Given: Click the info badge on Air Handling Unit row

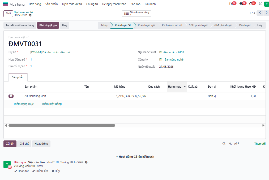Looking at the screenshot, I should [x=11, y=96].
